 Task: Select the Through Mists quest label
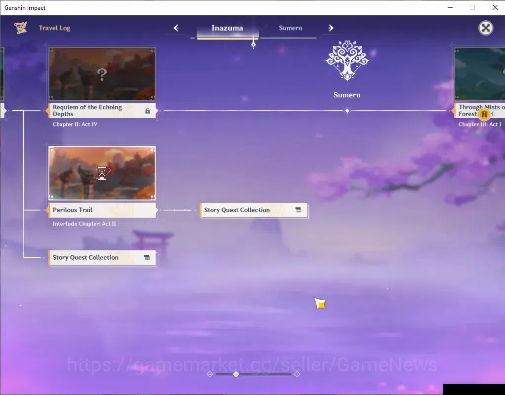click(480, 111)
